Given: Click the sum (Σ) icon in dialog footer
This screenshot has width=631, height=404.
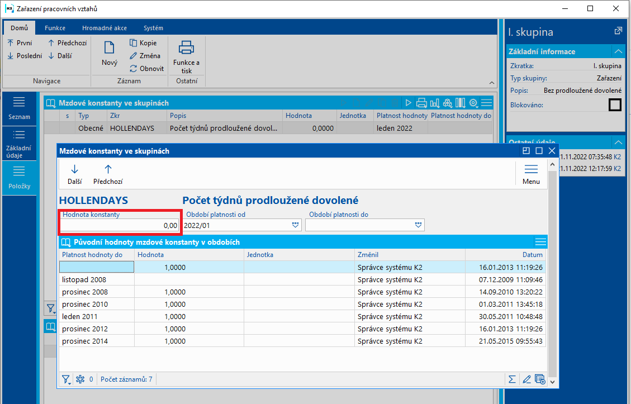Looking at the screenshot, I should (x=512, y=379).
